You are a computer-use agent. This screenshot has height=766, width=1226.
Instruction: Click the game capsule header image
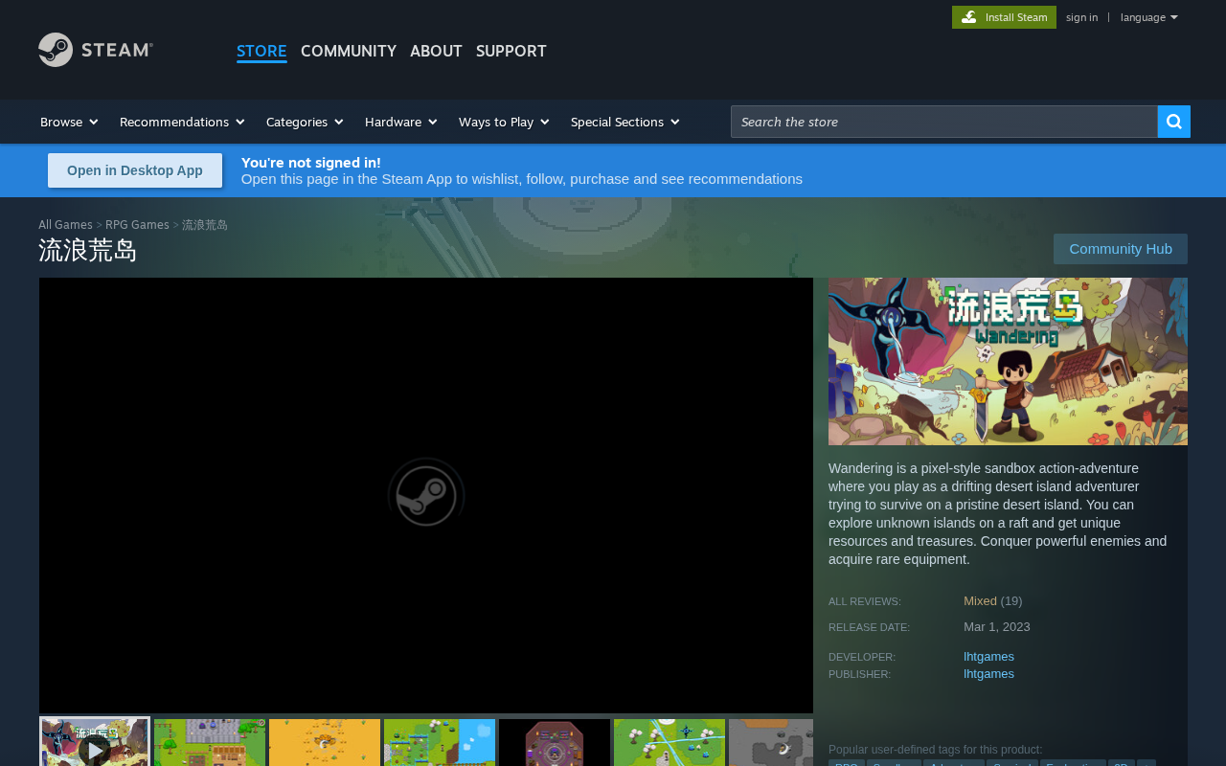1008,361
